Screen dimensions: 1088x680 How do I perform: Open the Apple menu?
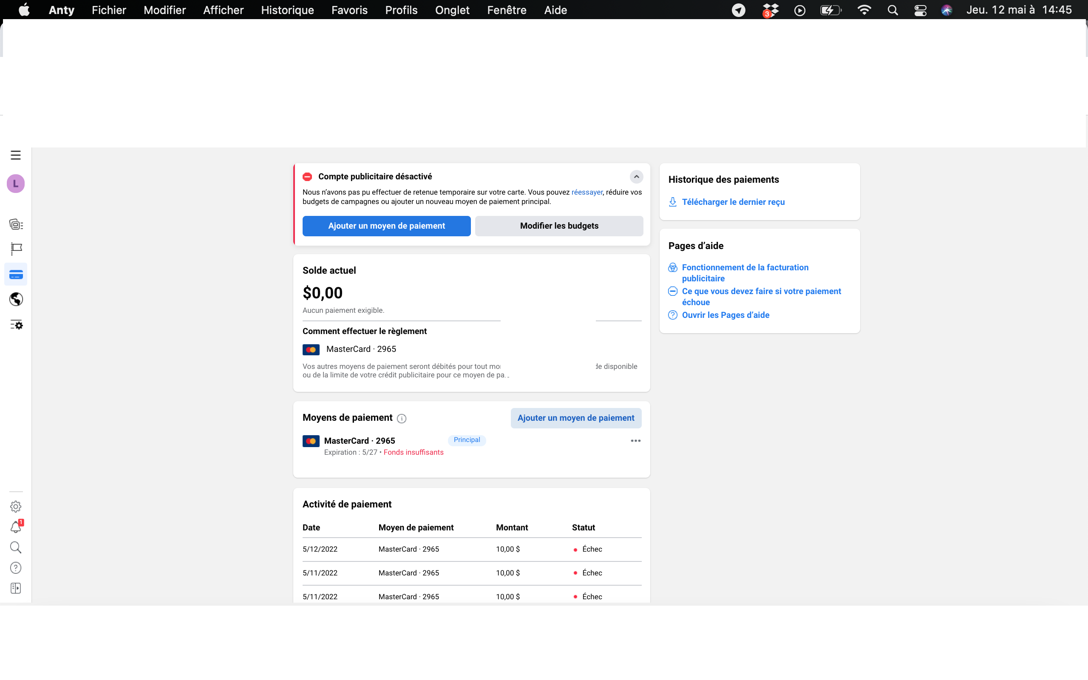(24, 10)
